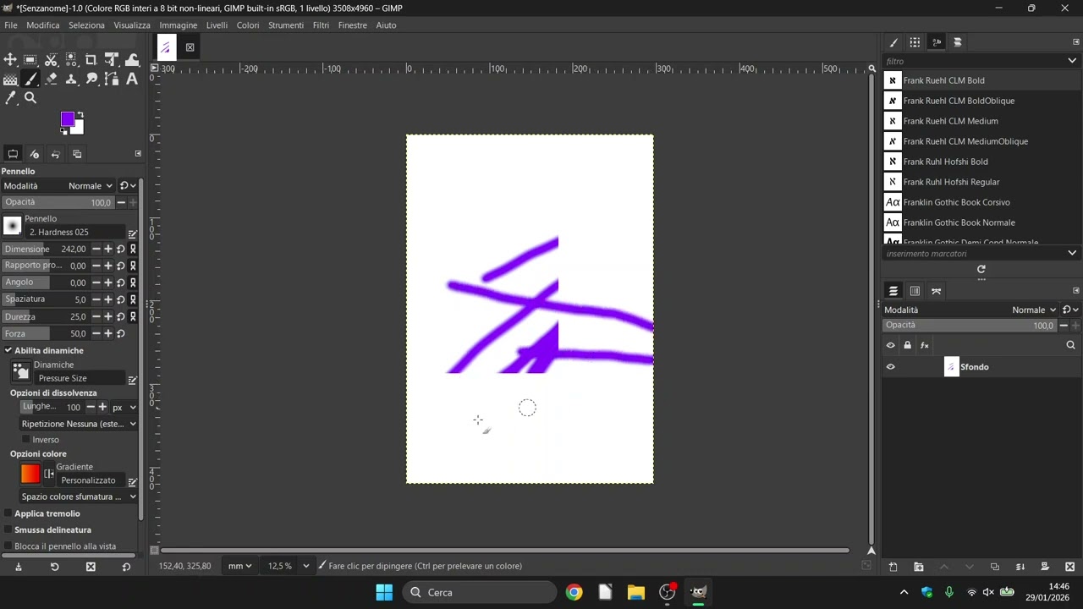The width and height of the screenshot is (1083, 609).
Task: Select the Color Picker eyedropper tool
Action: [x=10, y=98]
